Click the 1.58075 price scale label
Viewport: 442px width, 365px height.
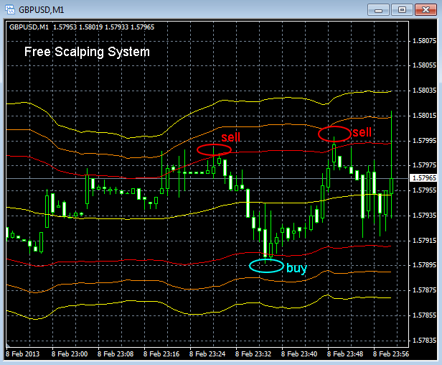(x=424, y=41)
